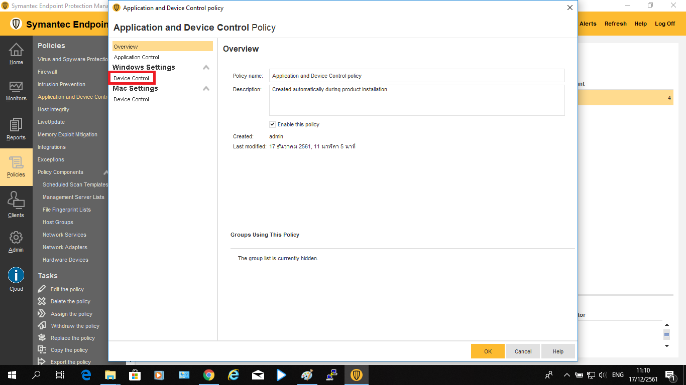
Task: Collapse the Mac Settings section
Action: [x=206, y=89]
